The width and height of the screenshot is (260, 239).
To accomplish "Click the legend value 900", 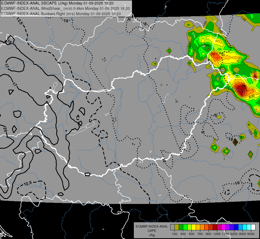I will point(208,234).
